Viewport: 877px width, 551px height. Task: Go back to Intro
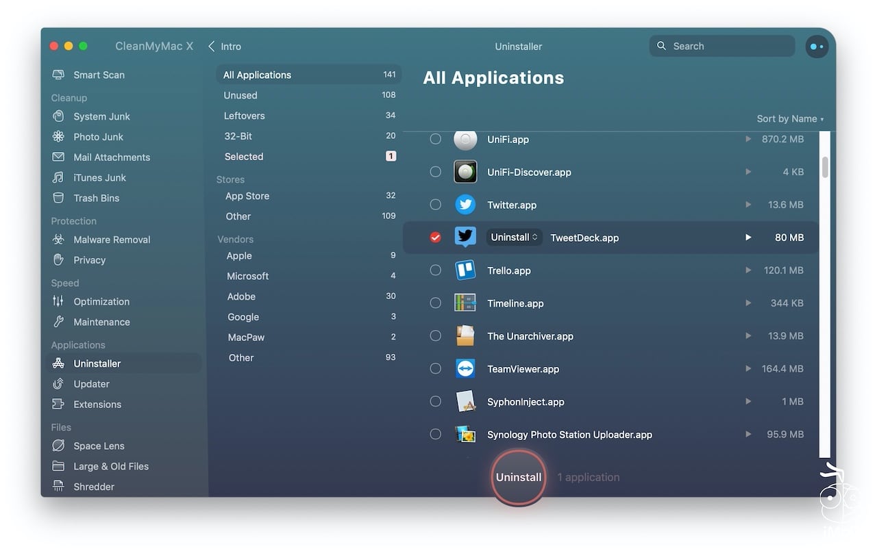(225, 47)
